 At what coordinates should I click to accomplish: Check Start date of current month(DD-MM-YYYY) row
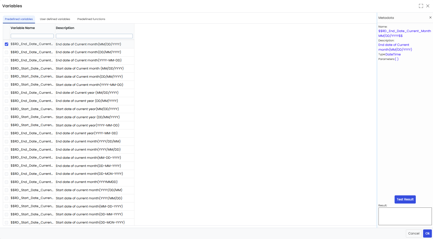tap(6, 215)
